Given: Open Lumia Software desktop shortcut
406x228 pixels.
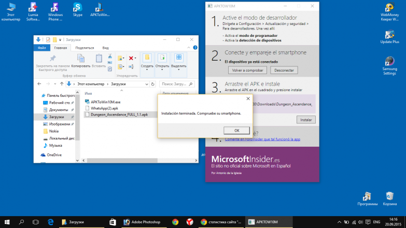Looking at the screenshot, I should pos(33,11).
